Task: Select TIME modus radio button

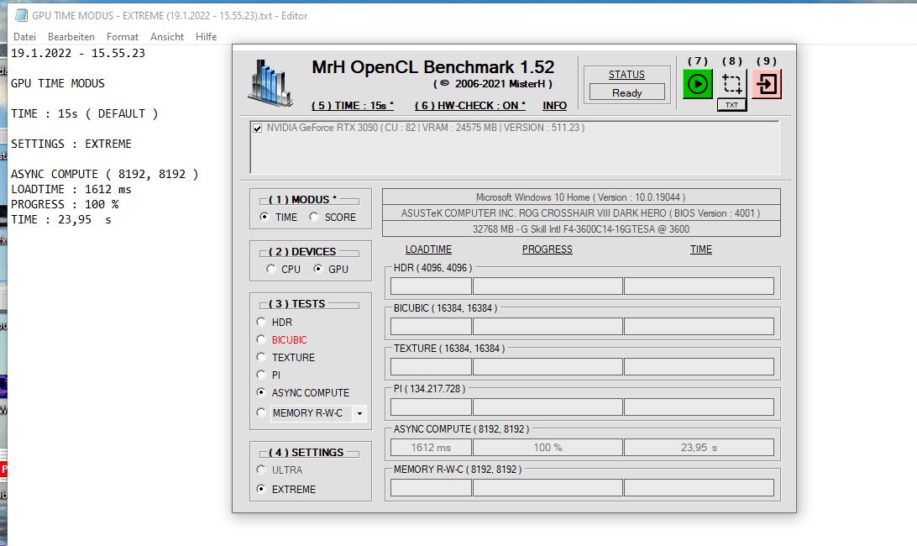Action: [x=265, y=217]
